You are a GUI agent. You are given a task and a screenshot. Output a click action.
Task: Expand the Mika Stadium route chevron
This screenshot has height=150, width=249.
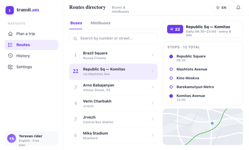pos(153,135)
